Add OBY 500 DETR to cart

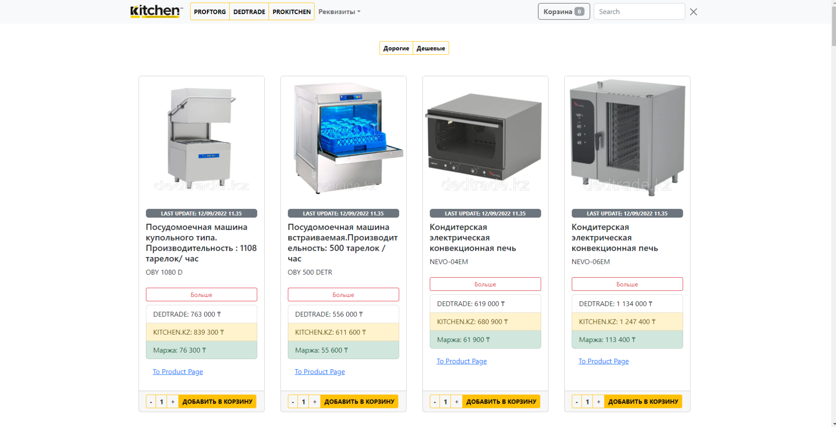point(359,402)
